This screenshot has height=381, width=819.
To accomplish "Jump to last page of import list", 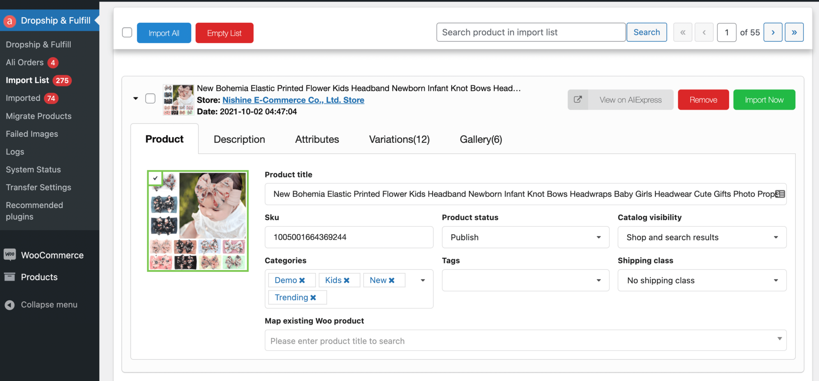I will point(794,32).
